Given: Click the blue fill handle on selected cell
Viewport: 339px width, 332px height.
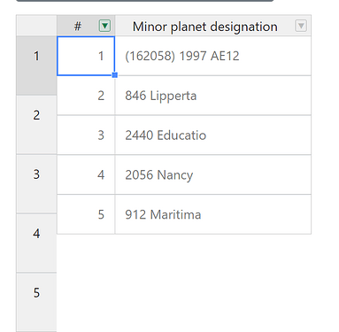Looking at the screenshot, I should [115, 75].
